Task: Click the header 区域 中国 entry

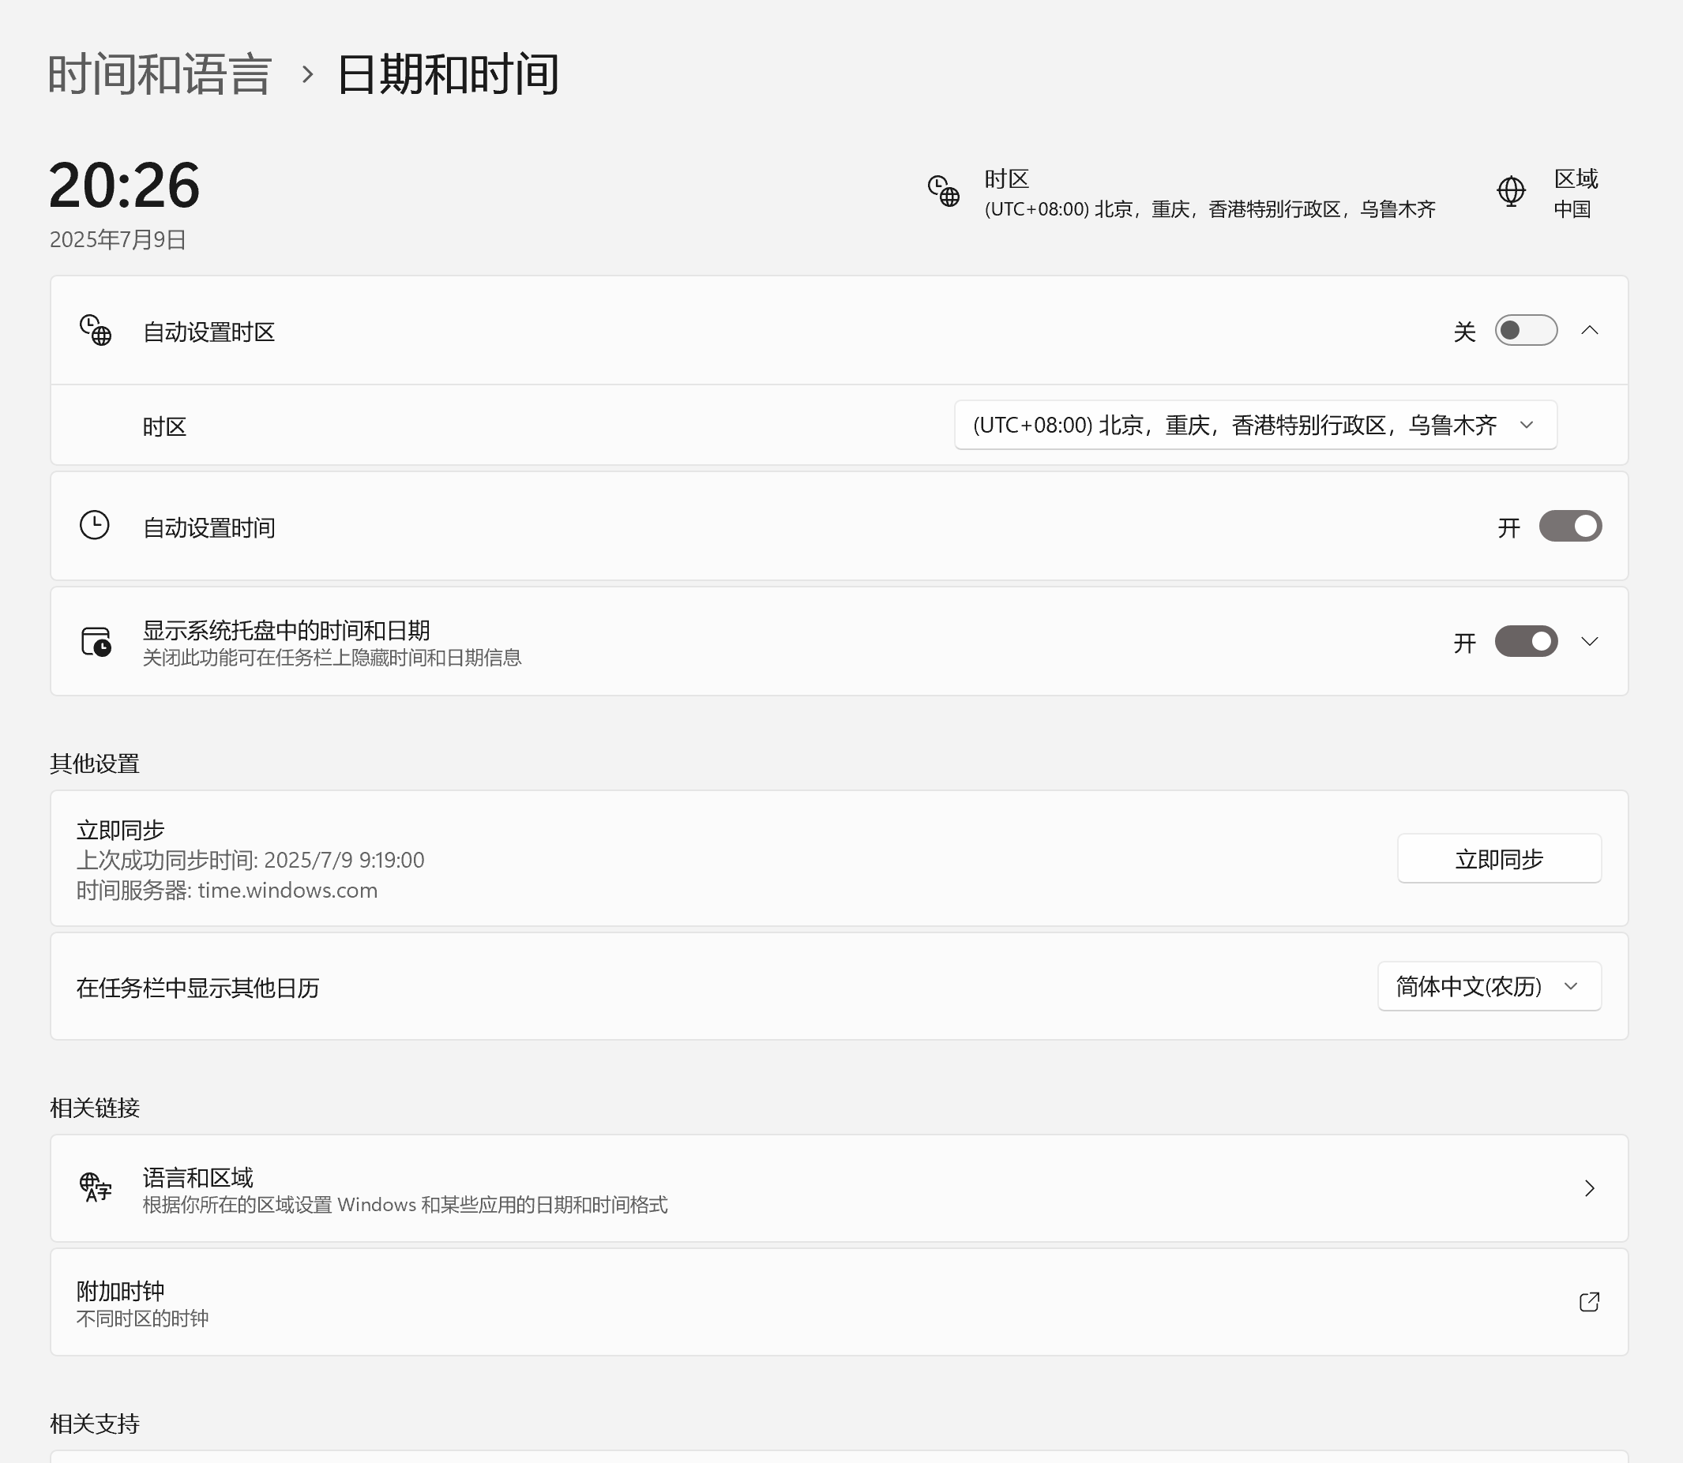Action: point(1547,193)
